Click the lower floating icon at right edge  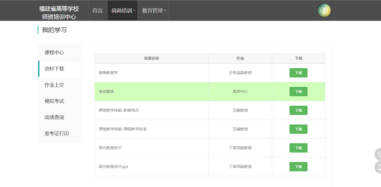[x=378, y=167]
